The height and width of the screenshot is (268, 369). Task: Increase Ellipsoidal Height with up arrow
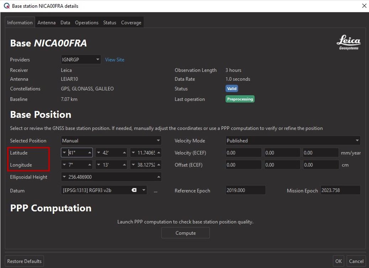[158, 177]
